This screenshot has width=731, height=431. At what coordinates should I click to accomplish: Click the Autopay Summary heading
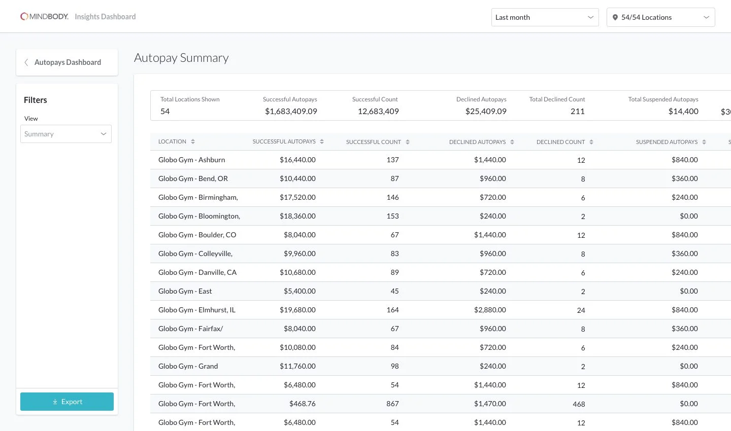(181, 58)
